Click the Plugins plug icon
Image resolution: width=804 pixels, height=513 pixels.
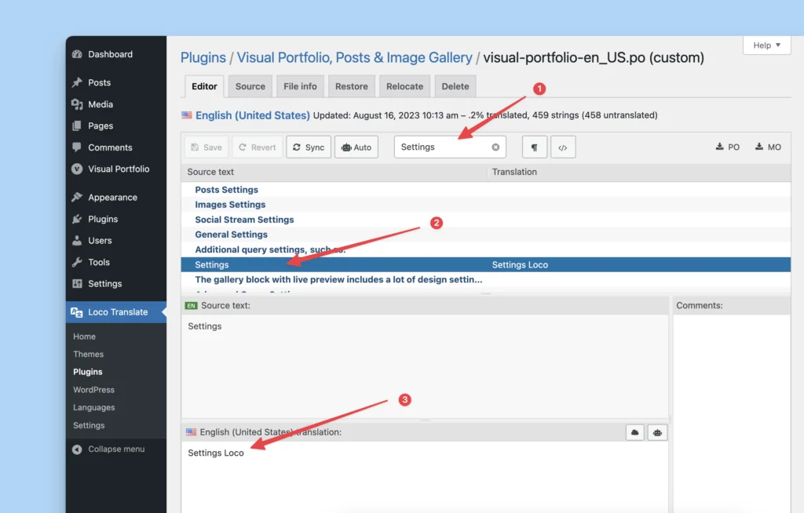pos(77,219)
